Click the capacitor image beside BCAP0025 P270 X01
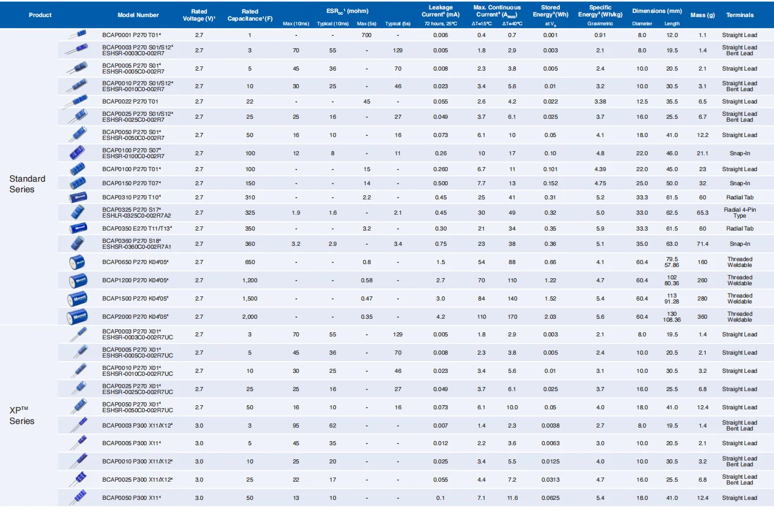 coord(78,389)
